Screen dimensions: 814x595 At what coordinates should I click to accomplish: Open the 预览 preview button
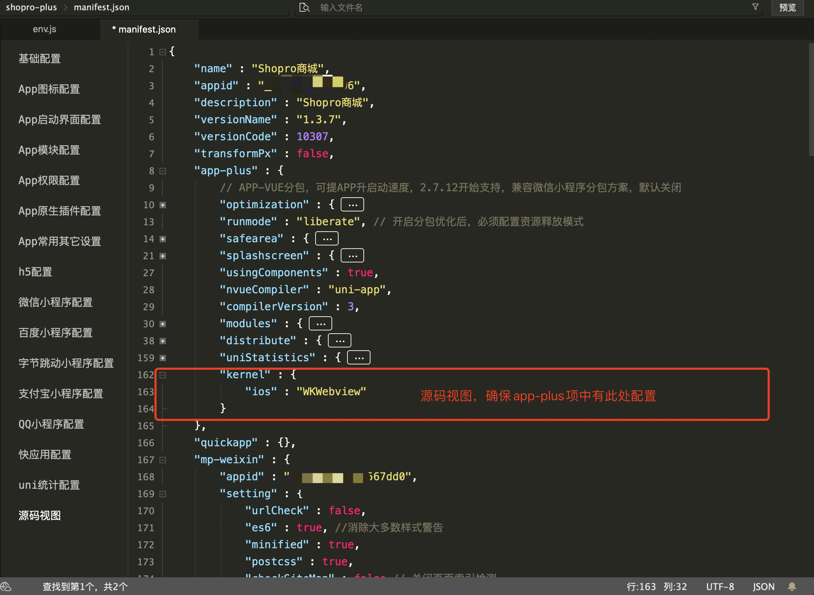click(787, 7)
